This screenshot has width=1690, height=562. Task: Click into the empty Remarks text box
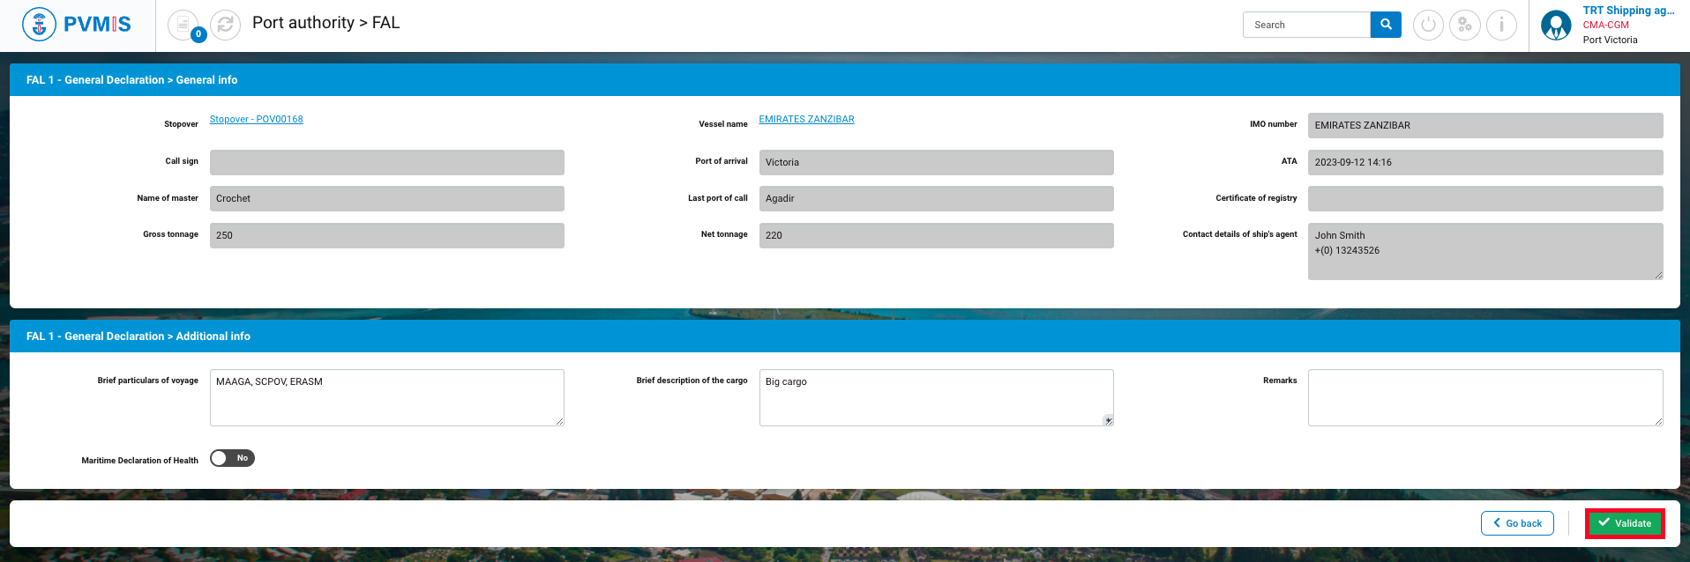click(1484, 397)
